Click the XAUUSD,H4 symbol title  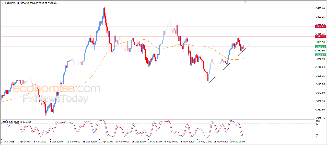pyautogui.click(x=12, y=3)
